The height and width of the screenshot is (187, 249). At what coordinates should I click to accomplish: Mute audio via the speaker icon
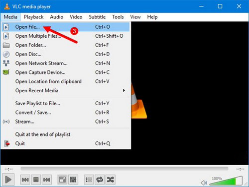[204, 183]
